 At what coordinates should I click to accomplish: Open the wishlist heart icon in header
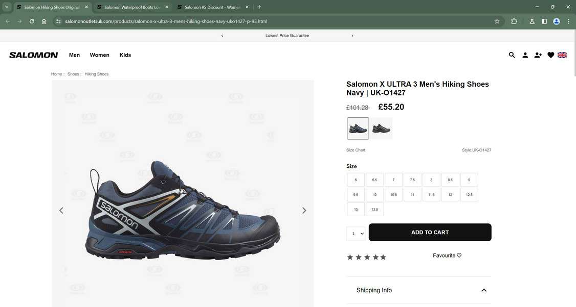click(550, 55)
